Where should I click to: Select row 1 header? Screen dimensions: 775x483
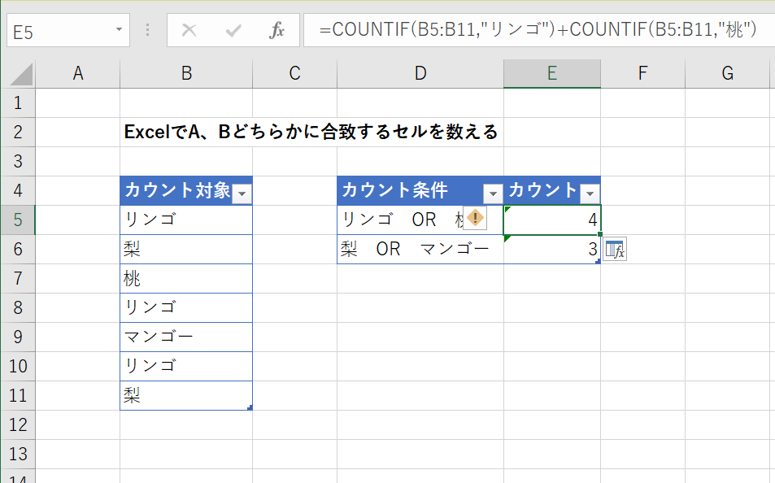click(x=18, y=102)
